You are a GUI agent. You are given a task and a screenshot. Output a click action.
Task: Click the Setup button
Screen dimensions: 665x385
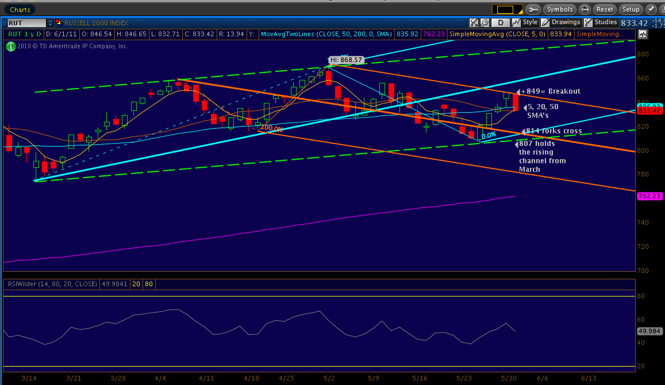click(631, 9)
